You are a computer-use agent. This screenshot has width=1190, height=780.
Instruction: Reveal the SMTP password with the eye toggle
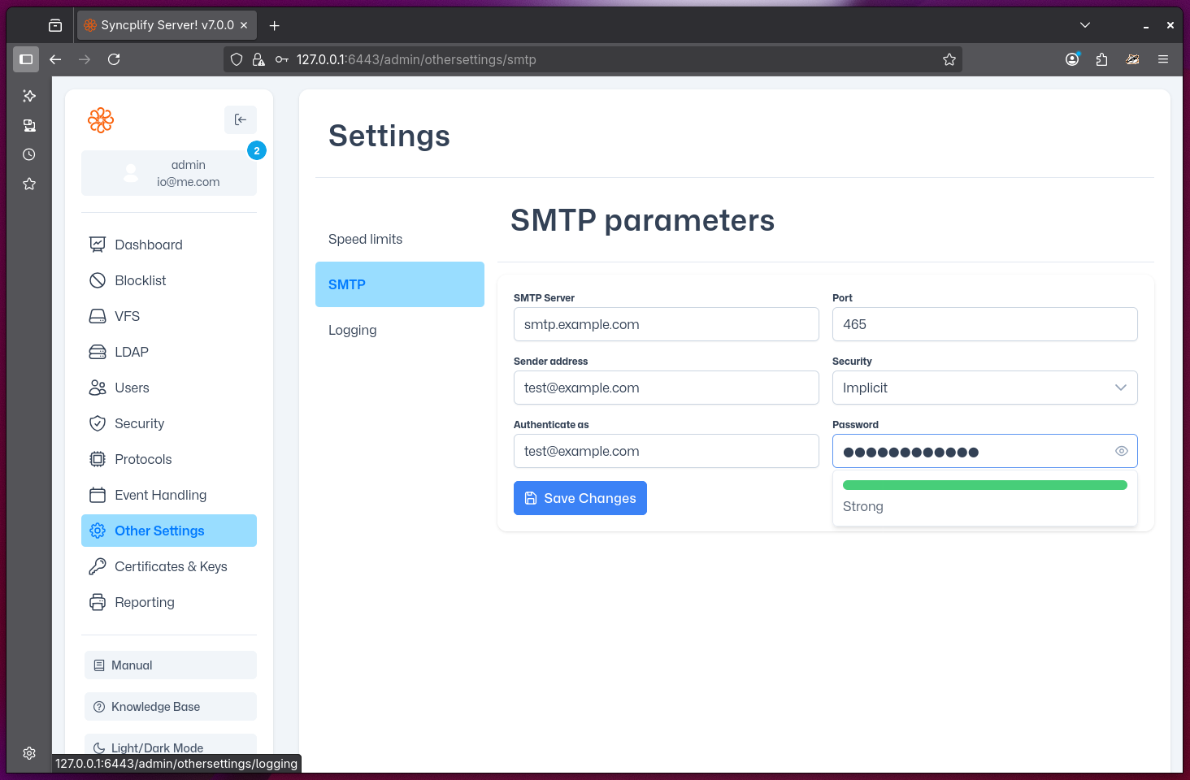click(1121, 451)
